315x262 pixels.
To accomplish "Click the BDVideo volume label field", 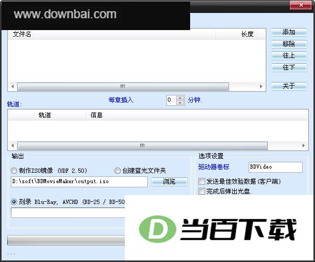I will click(x=276, y=167).
